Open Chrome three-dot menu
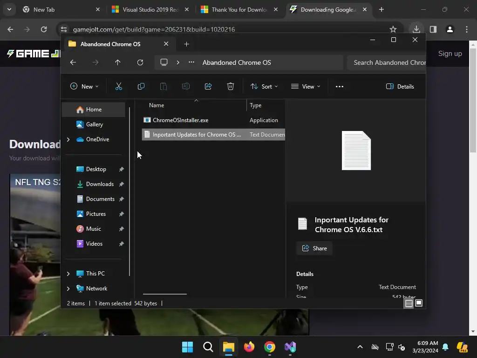 (x=467, y=29)
